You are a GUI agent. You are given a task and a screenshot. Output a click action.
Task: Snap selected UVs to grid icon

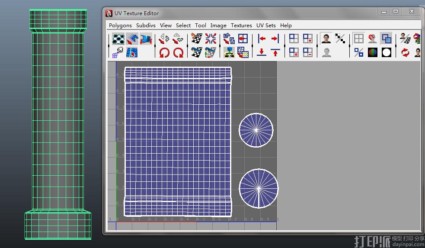(243, 39)
